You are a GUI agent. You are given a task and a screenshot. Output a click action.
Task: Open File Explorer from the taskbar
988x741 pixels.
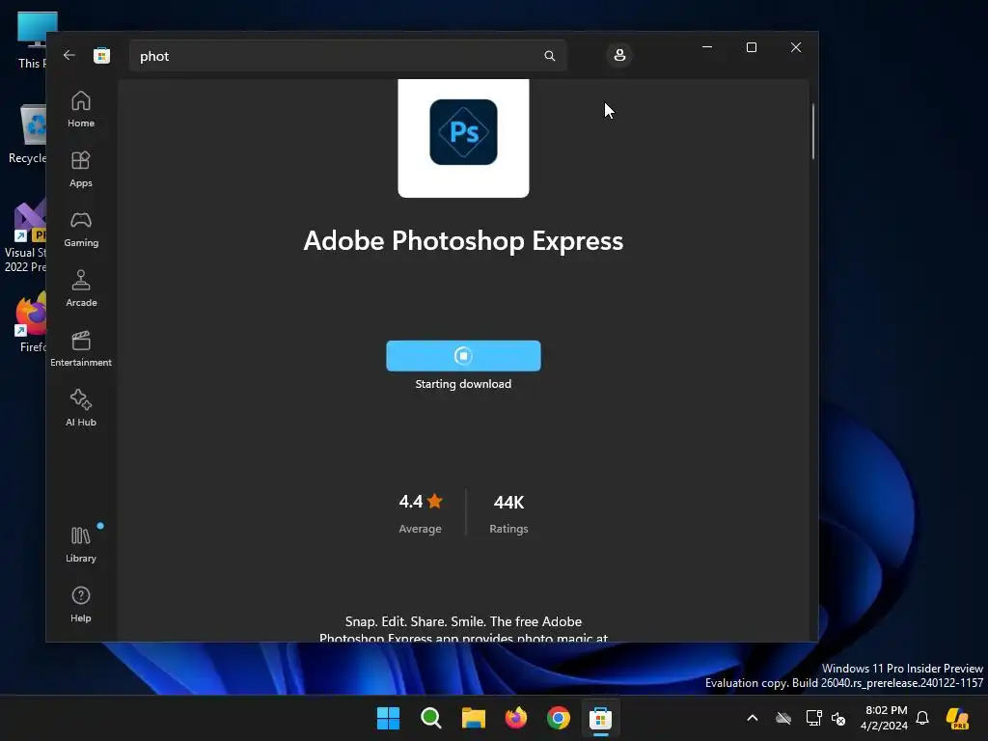[473, 718]
